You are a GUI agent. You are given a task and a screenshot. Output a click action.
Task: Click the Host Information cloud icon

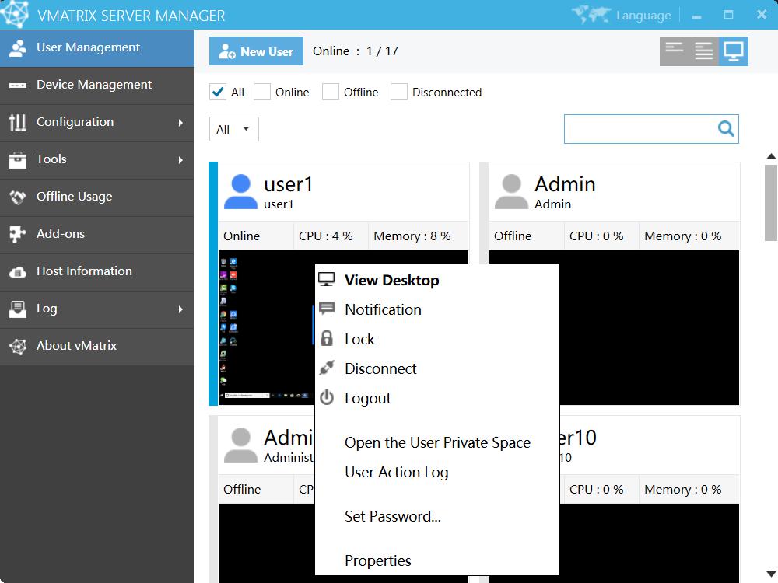[18, 271]
